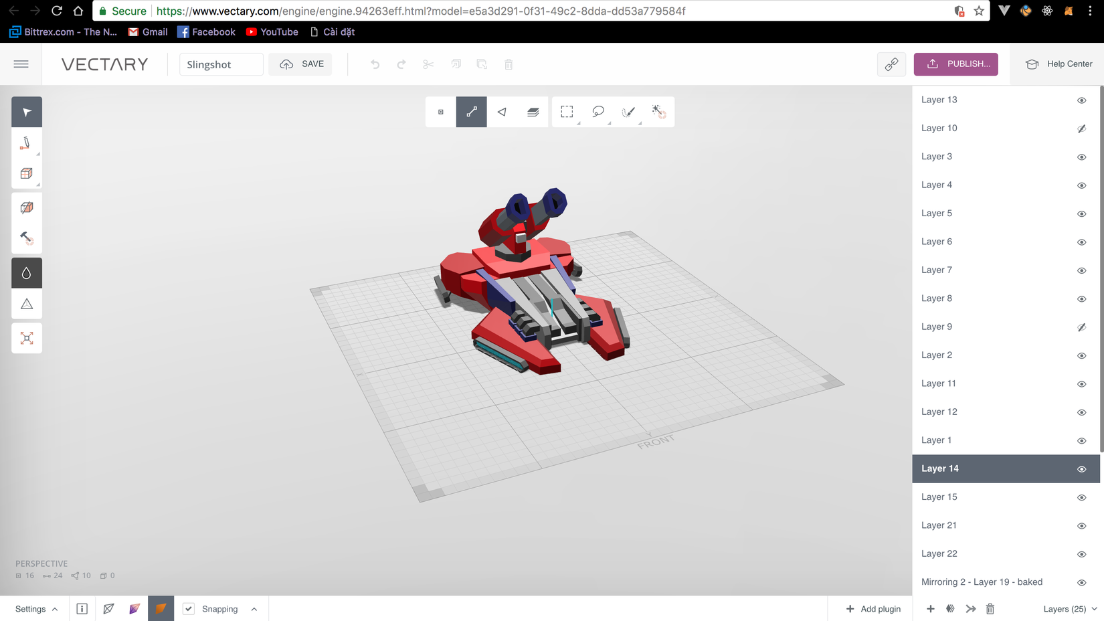Viewport: 1104px width, 621px height.
Task: Click the orange shaded viewport mode swatch
Action: click(161, 609)
